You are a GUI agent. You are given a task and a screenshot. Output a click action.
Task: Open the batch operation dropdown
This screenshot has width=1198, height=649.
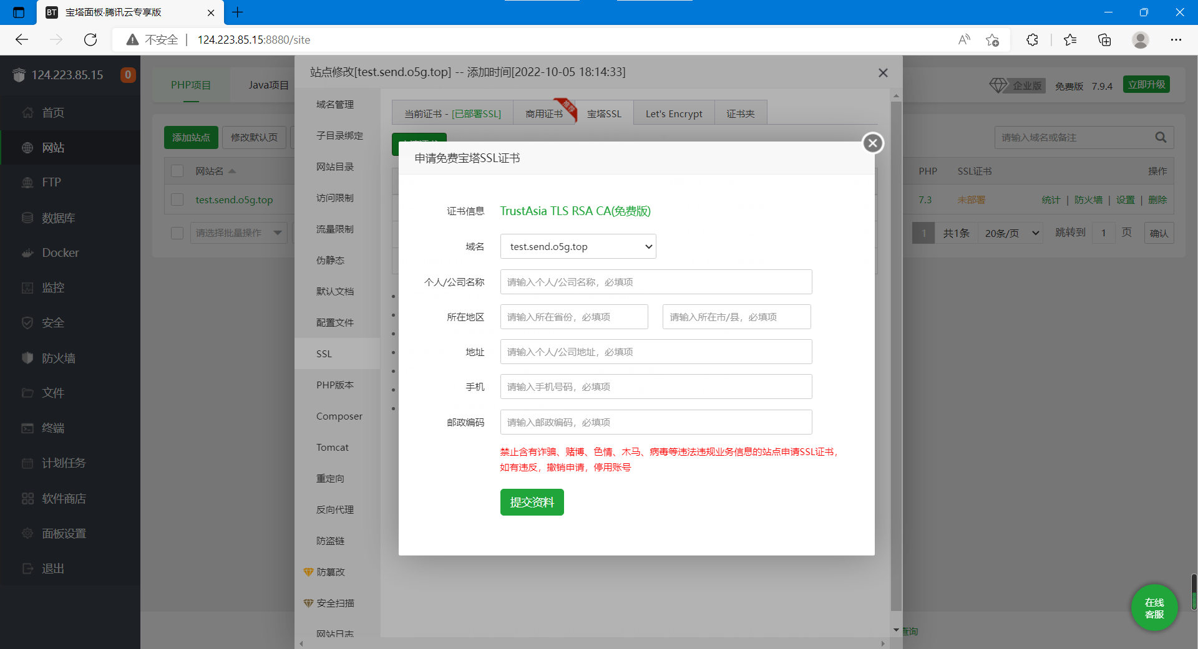pyautogui.click(x=238, y=233)
